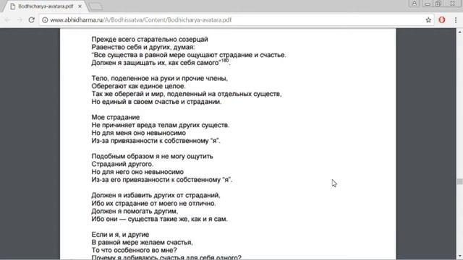Screen dimensions: 463x260
Task: Click the line "Ибо они — существа такие же, как и я сам."
Action: (159, 219)
